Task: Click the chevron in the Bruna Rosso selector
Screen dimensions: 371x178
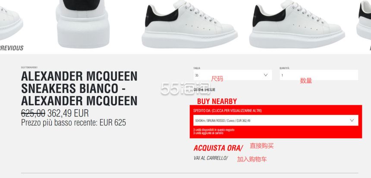Action: [352, 120]
